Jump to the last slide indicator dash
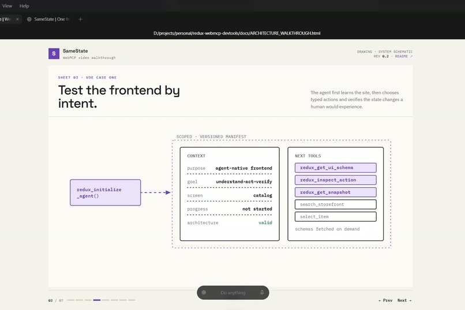 click(x=132, y=300)
